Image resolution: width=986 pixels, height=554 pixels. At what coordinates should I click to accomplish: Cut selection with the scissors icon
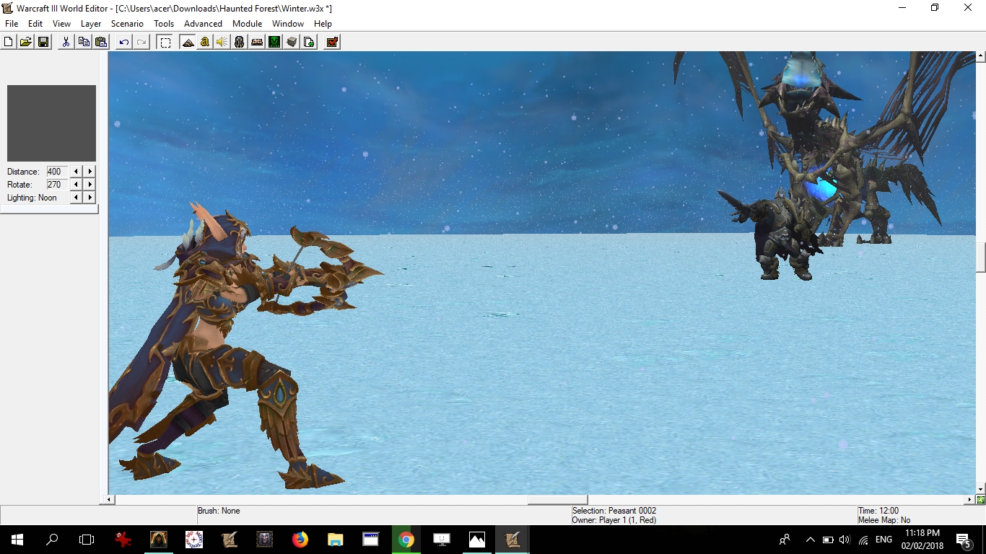coord(66,42)
